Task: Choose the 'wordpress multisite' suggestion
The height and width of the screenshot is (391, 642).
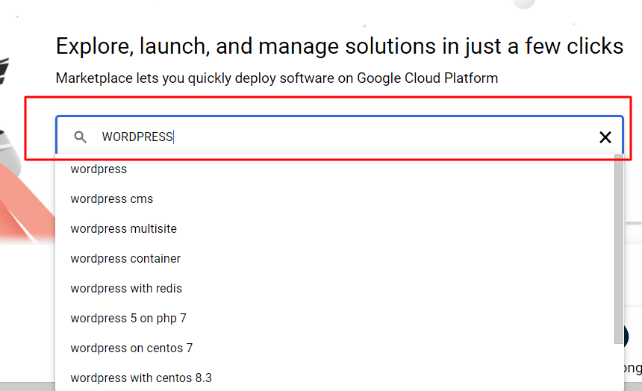Action: coord(335,229)
